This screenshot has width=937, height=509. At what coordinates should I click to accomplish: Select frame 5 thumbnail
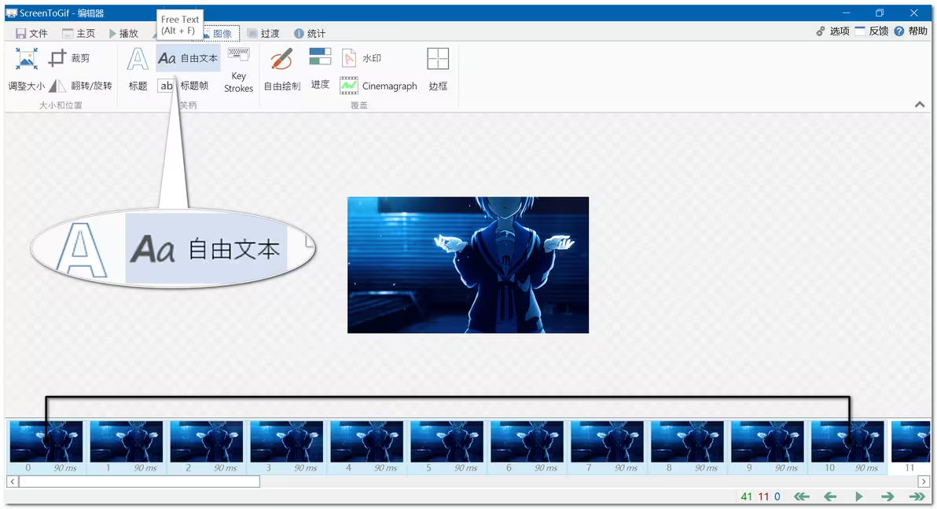[x=447, y=447]
